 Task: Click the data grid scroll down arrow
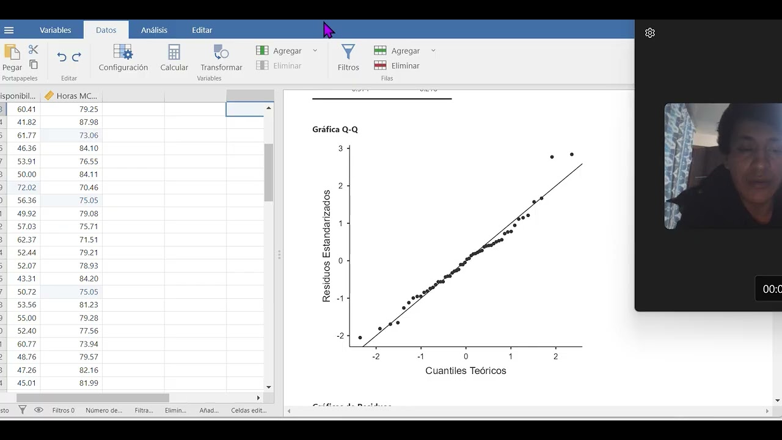tap(268, 387)
